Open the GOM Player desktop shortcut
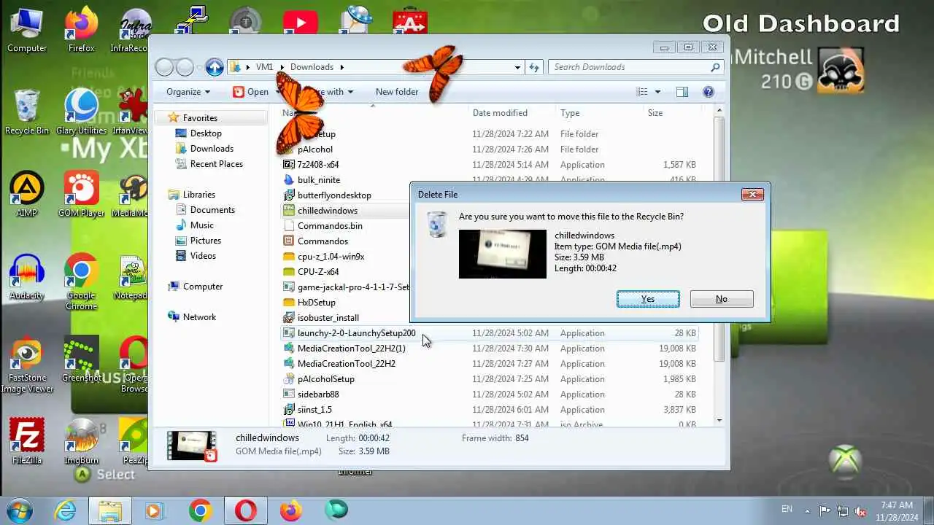 [82, 195]
